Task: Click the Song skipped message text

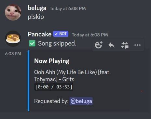Action: [x=57, y=44]
